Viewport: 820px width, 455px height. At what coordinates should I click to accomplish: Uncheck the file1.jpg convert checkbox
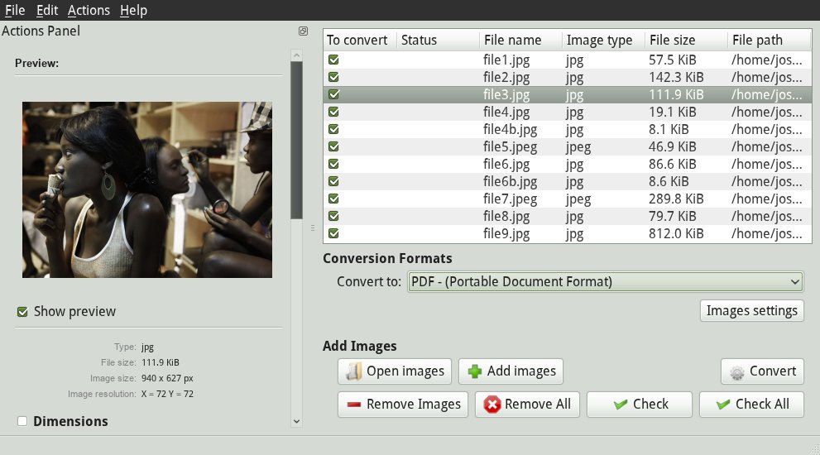click(x=333, y=60)
